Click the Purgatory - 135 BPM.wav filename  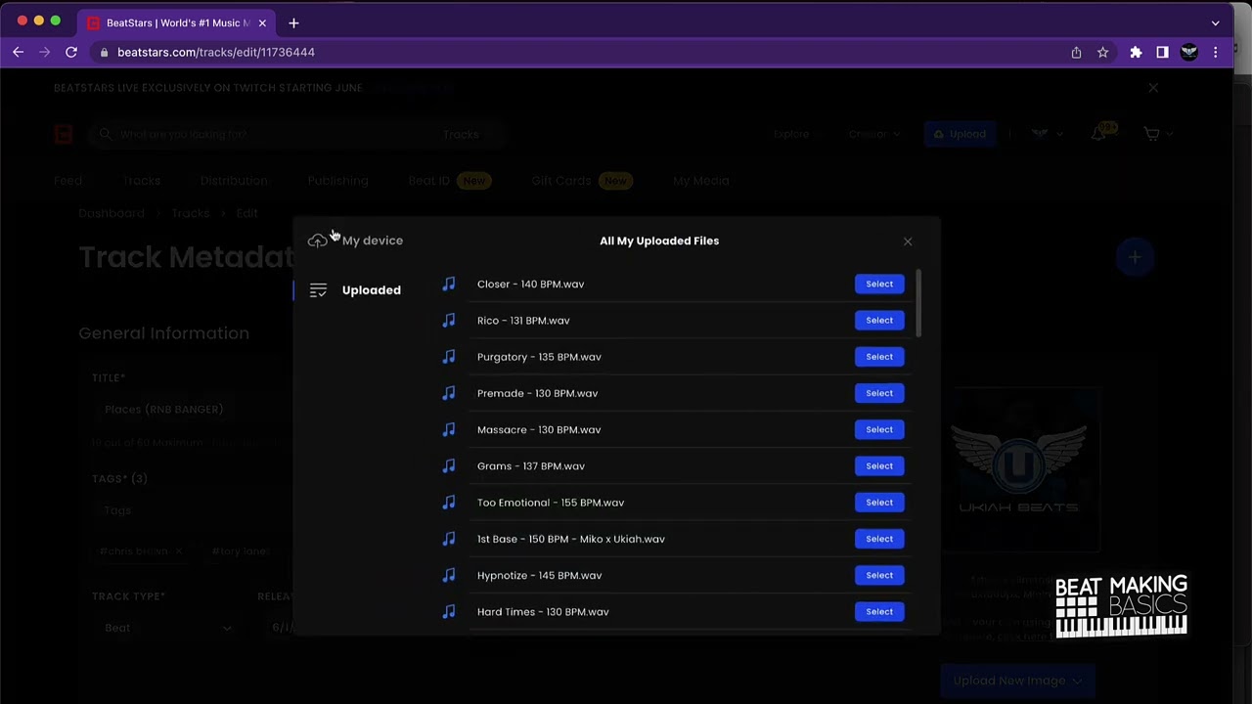point(539,357)
